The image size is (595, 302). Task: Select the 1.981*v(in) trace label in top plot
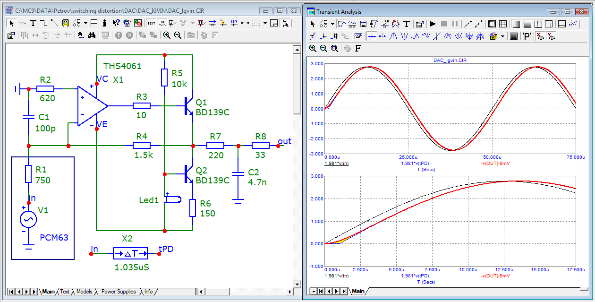click(x=336, y=164)
